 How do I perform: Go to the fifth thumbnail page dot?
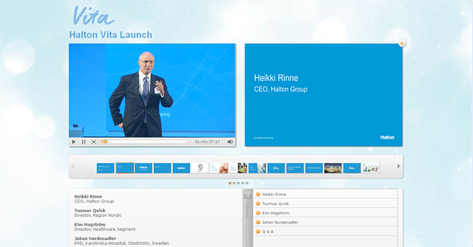click(x=246, y=183)
